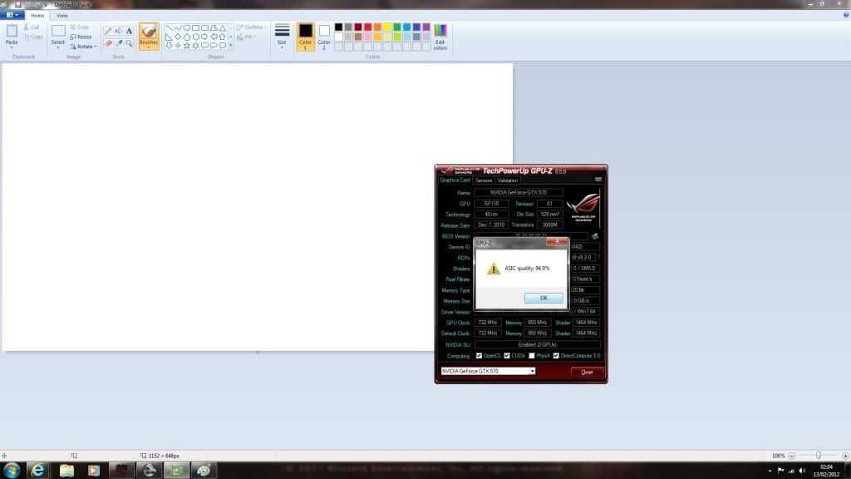
Task: Close the ASIC quality message box
Action: 557,241
